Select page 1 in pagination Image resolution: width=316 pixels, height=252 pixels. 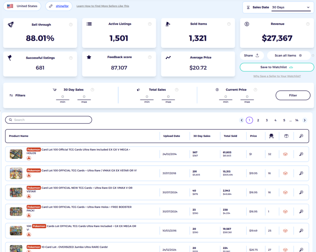click(249, 120)
